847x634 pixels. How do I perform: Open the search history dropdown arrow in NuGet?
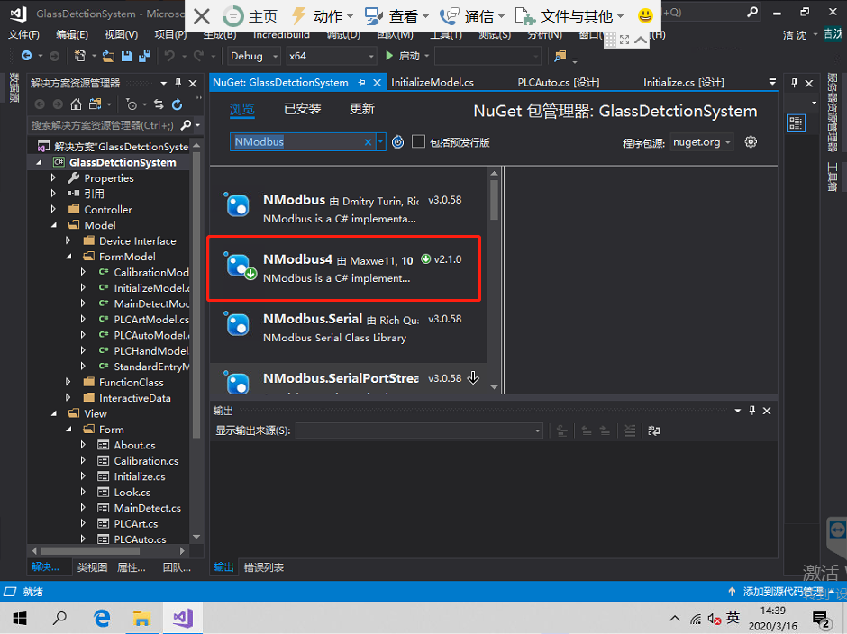tap(381, 142)
